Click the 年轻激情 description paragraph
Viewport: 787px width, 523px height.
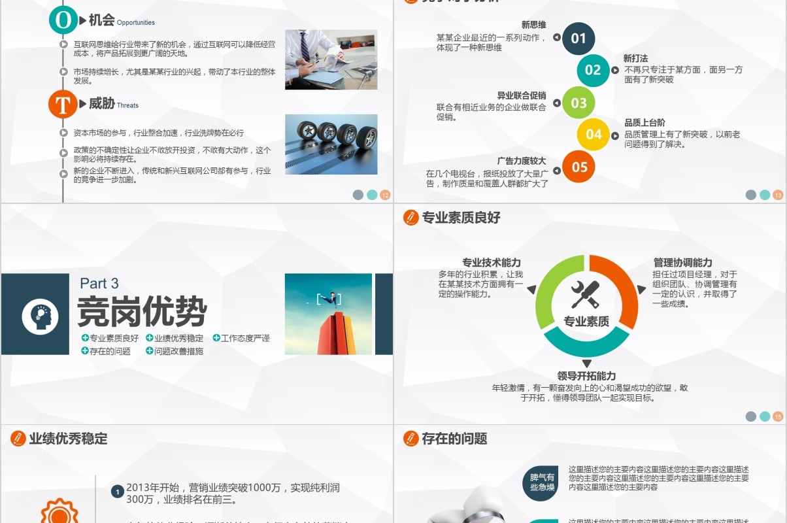[590, 392]
